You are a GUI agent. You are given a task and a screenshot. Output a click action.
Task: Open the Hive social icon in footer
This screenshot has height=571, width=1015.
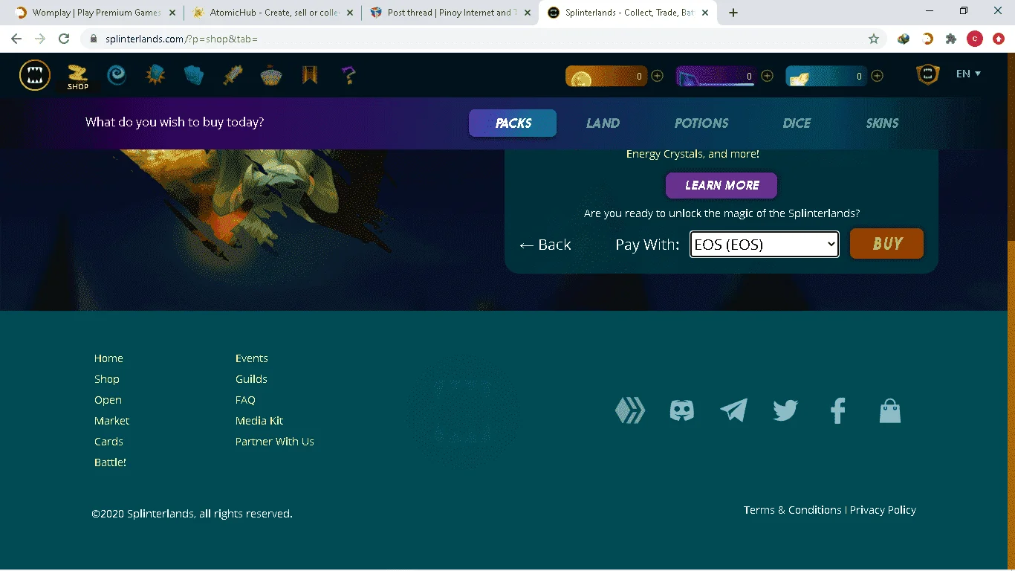pyautogui.click(x=630, y=410)
